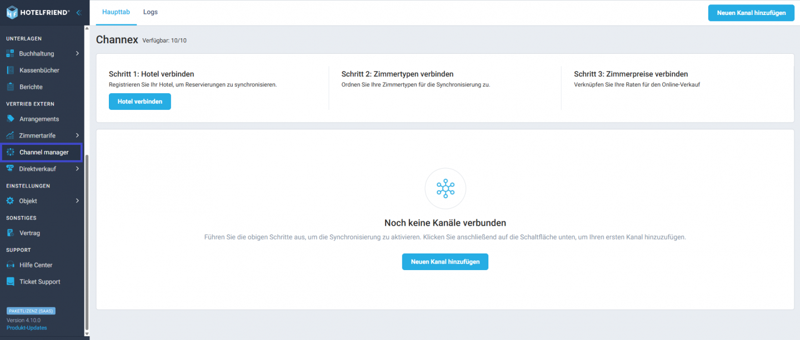The image size is (800, 340).
Task: Click the Channel manager icon
Action: coord(10,153)
